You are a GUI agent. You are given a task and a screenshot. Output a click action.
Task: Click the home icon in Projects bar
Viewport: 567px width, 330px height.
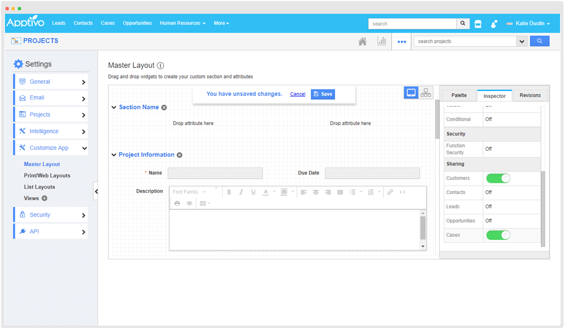(362, 41)
